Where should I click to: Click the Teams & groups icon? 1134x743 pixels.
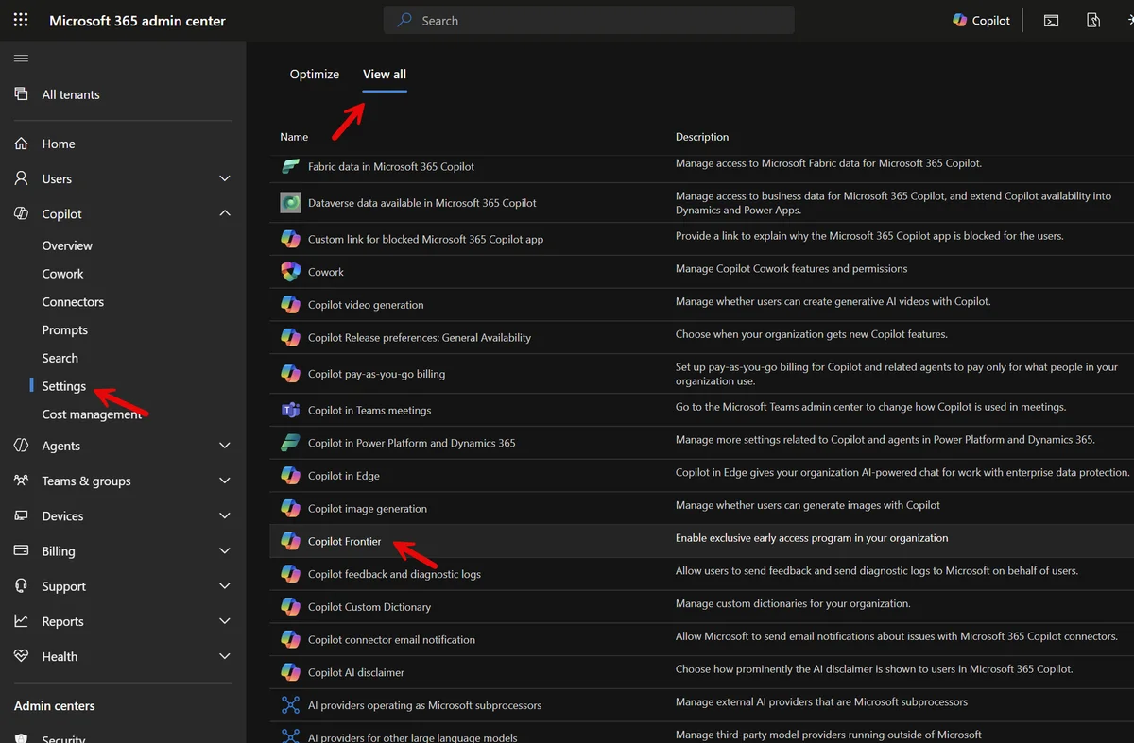point(21,481)
